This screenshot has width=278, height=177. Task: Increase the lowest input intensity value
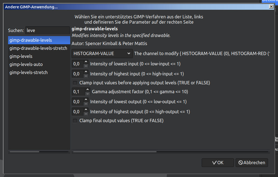[x=86, y=62]
